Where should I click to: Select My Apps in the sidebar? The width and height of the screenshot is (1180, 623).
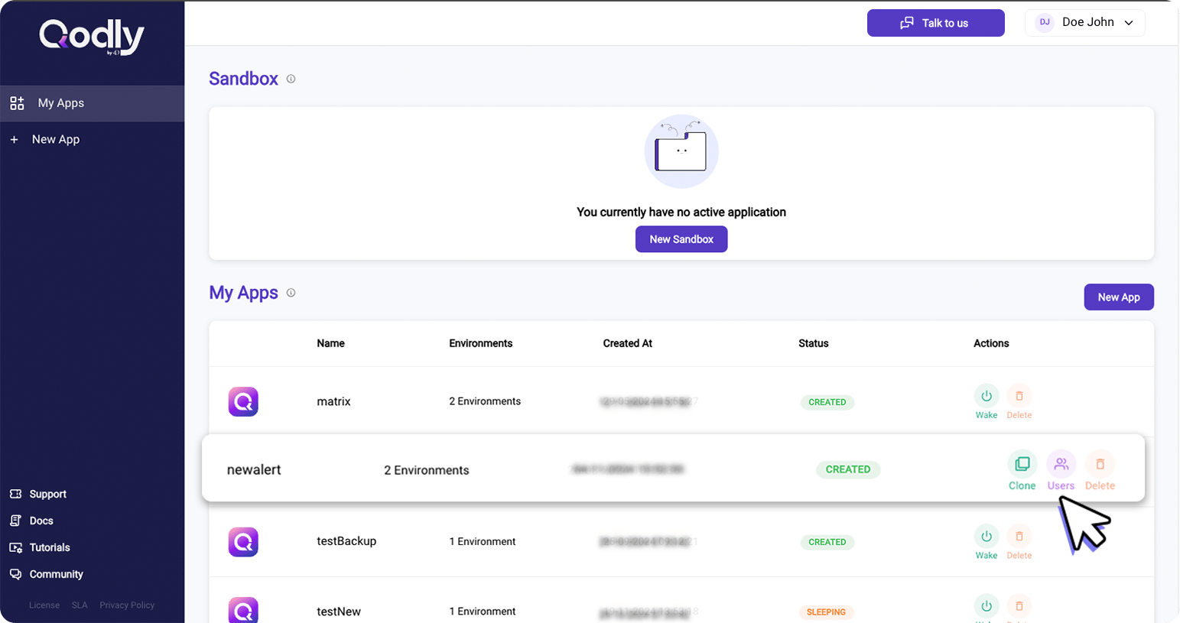point(61,103)
